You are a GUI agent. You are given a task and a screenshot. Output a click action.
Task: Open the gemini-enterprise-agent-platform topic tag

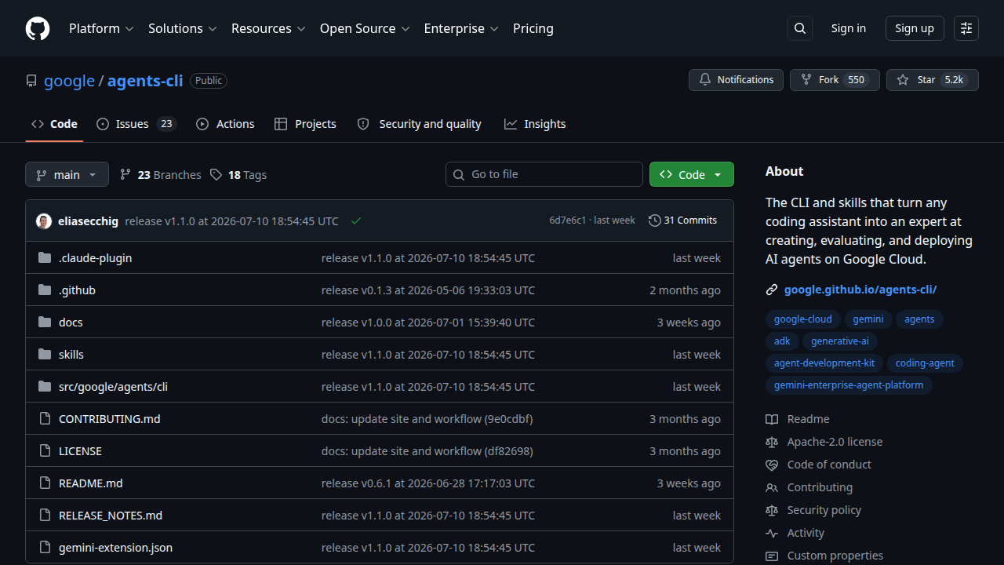(849, 385)
